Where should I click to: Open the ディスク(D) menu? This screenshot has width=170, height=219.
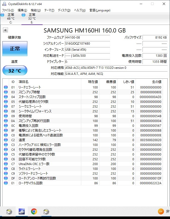coord(64,10)
